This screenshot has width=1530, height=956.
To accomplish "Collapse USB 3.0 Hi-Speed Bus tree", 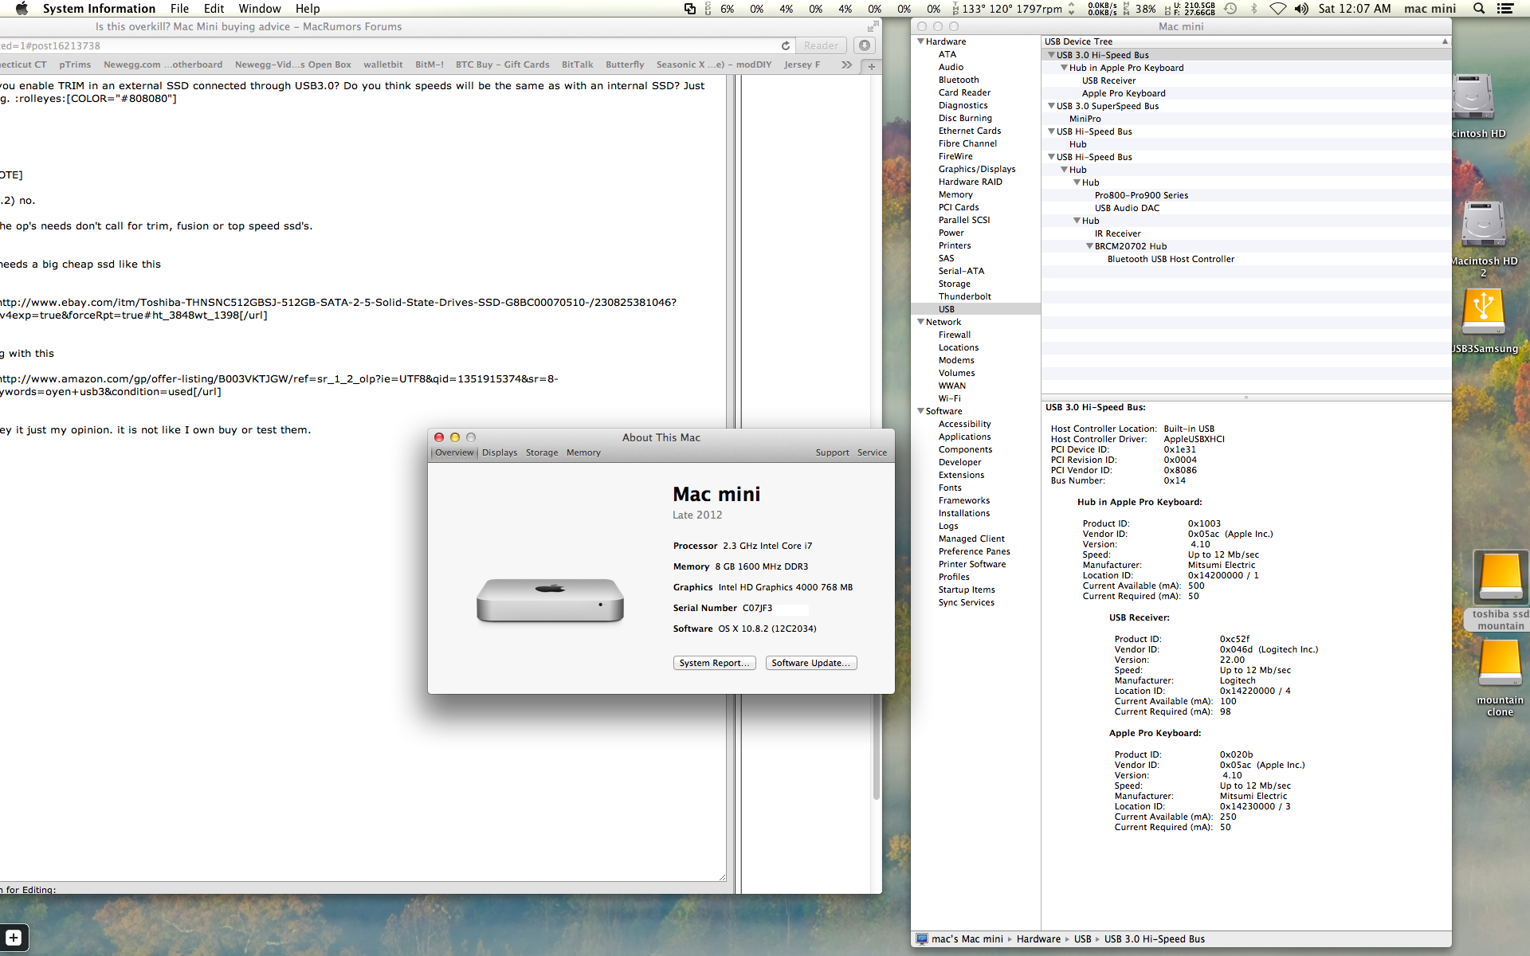I will coord(1051,55).
